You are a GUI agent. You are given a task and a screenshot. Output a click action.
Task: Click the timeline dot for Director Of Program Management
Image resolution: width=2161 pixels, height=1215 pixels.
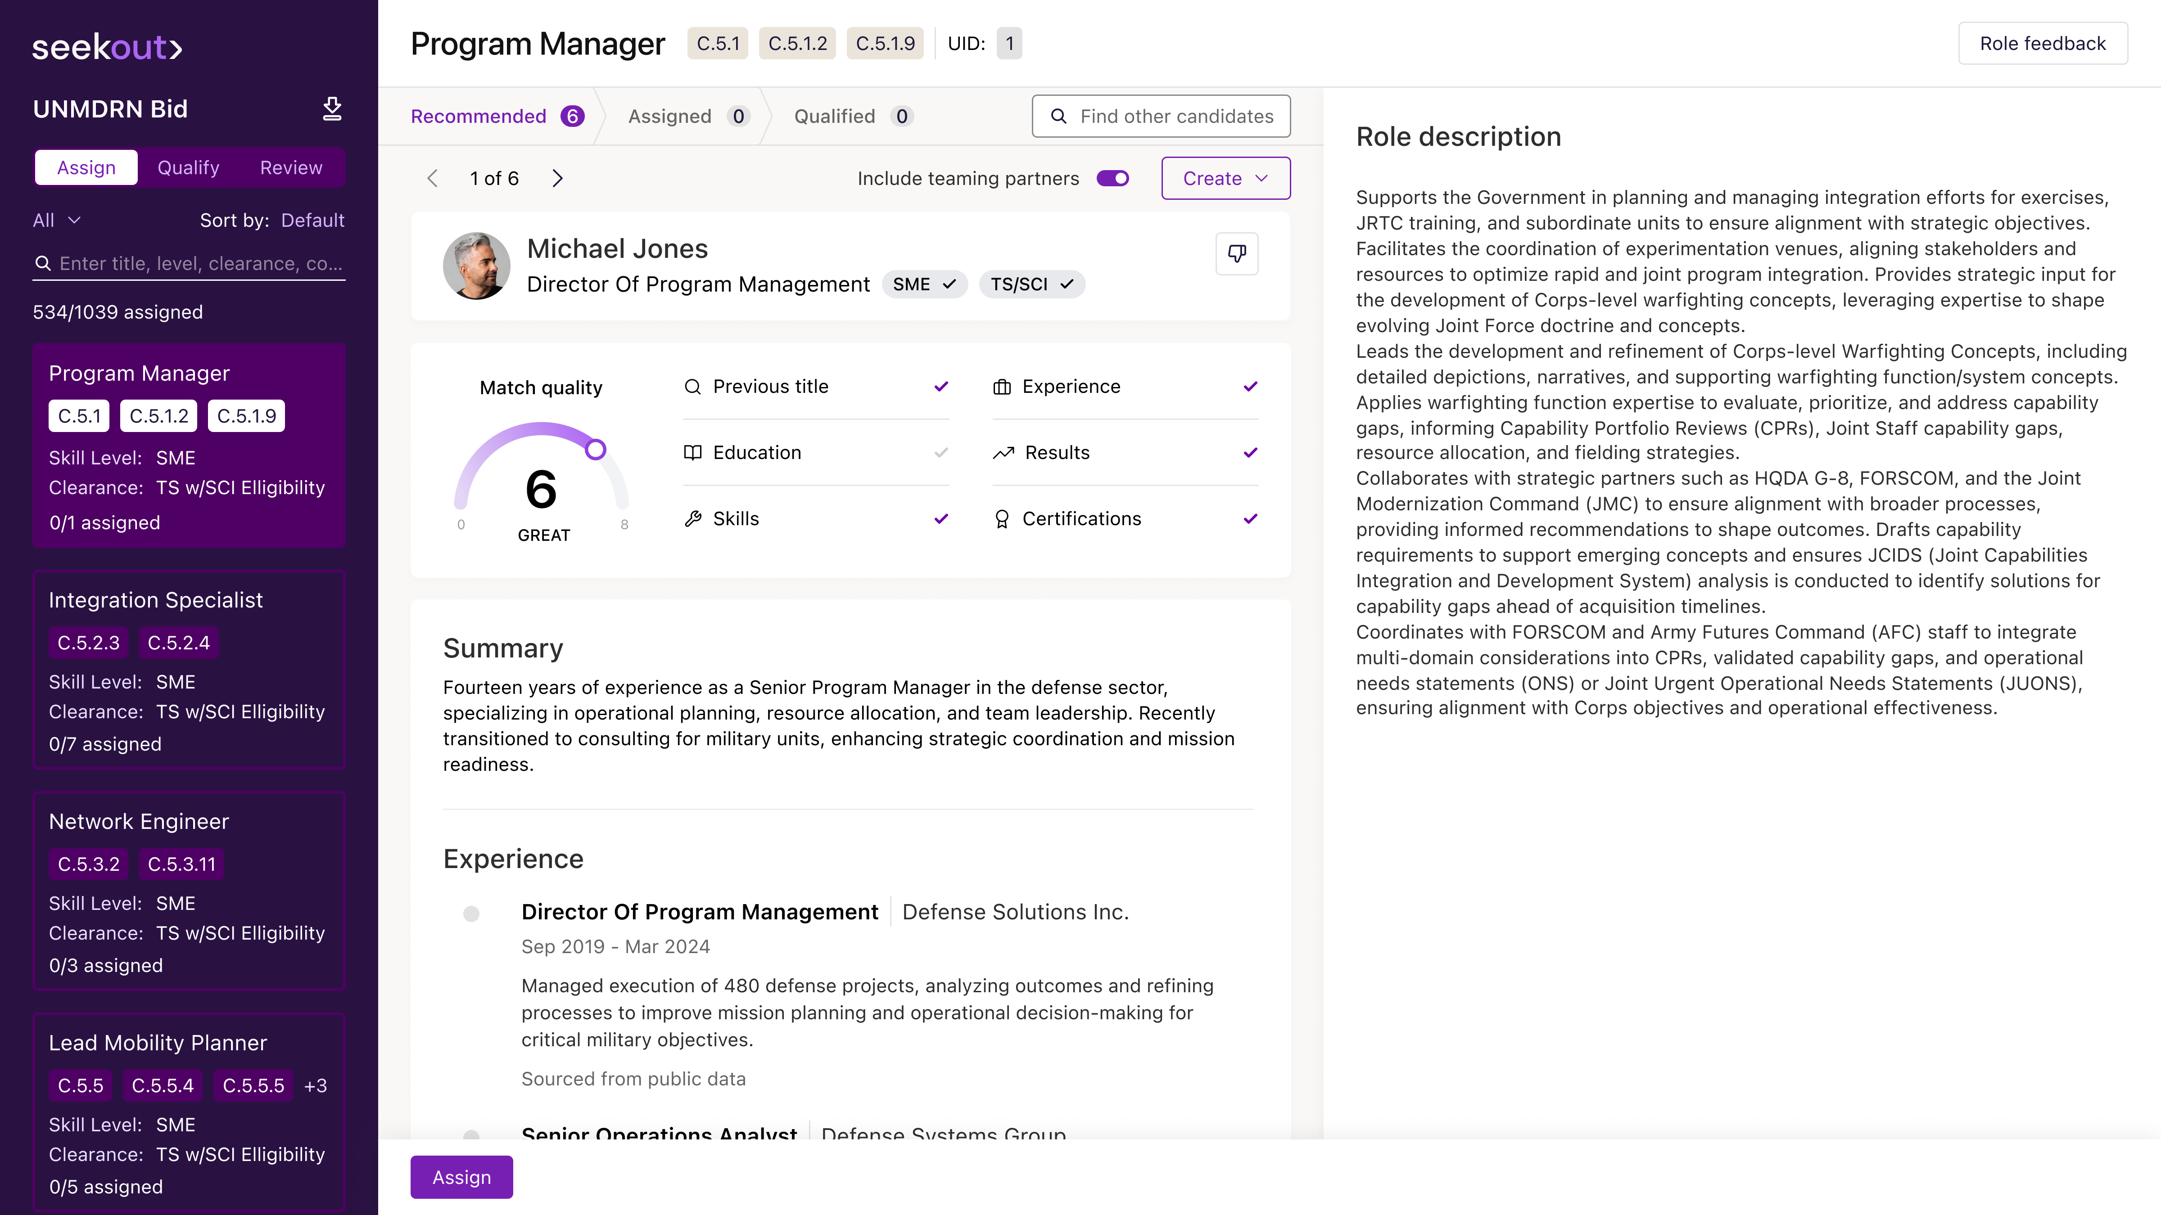tap(471, 914)
